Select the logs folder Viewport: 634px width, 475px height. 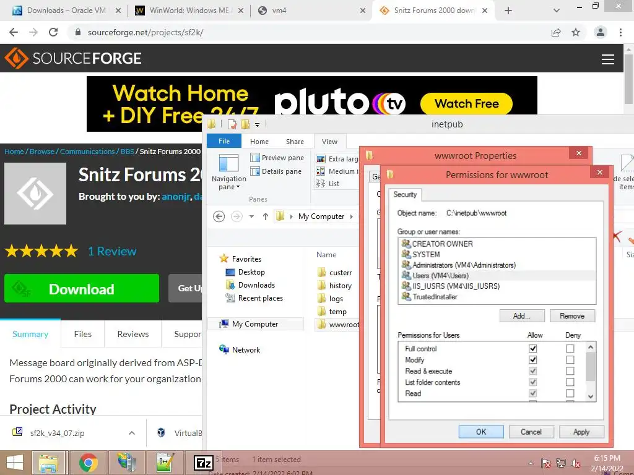331,299
